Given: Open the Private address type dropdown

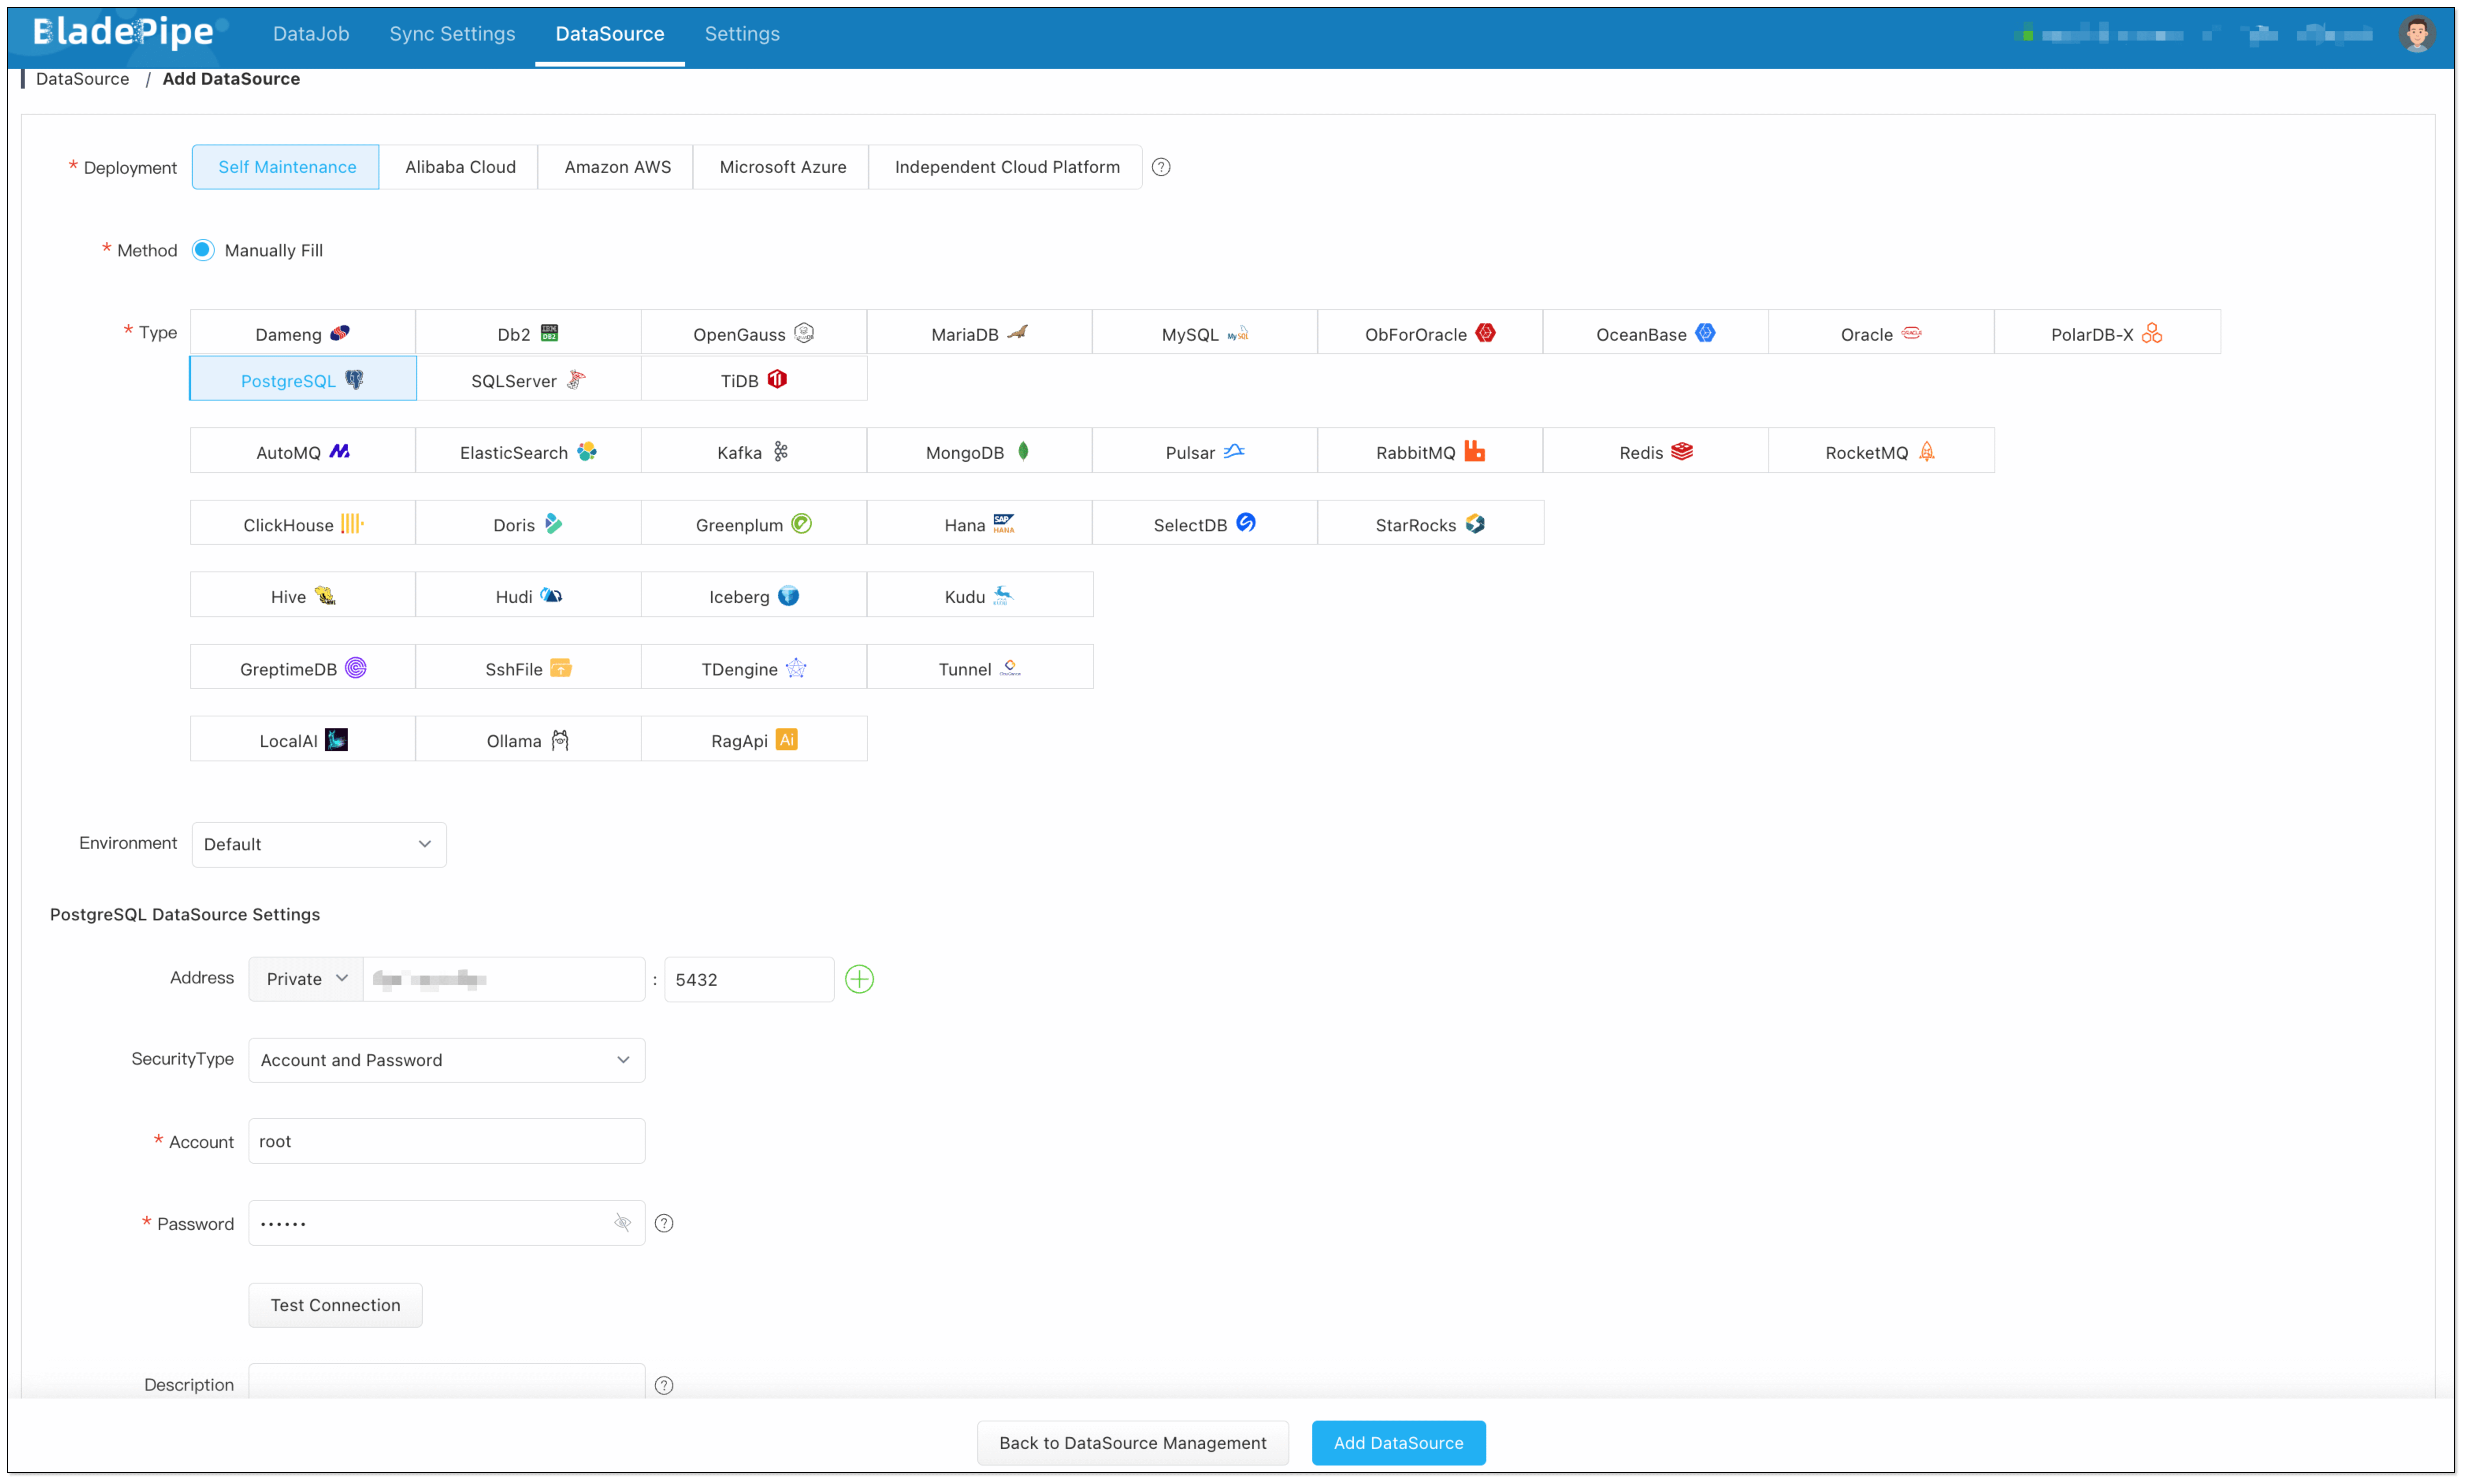Looking at the screenshot, I should tap(305, 979).
